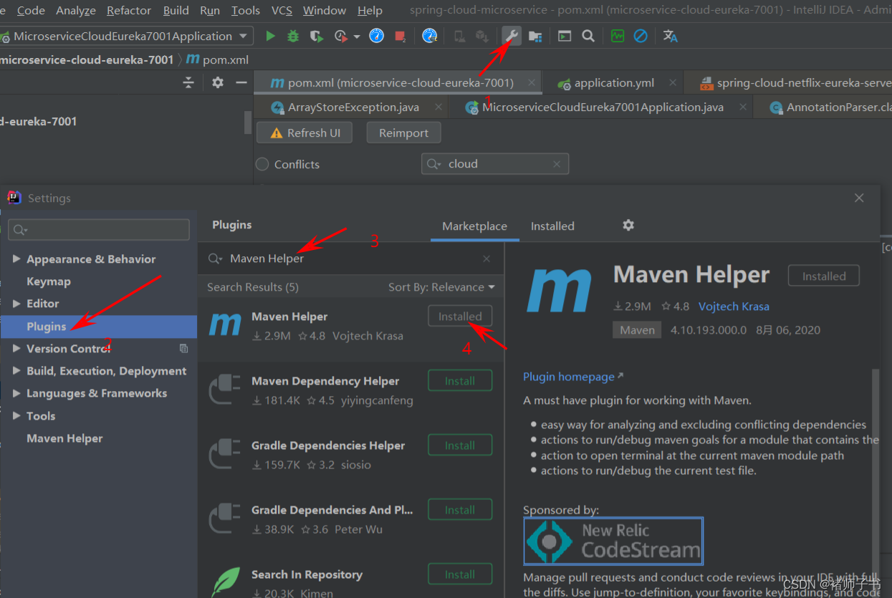Open the Analyze menu
This screenshot has height=598, width=892.
point(76,10)
